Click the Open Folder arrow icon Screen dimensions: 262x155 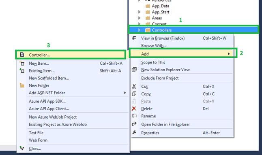[134, 124]
